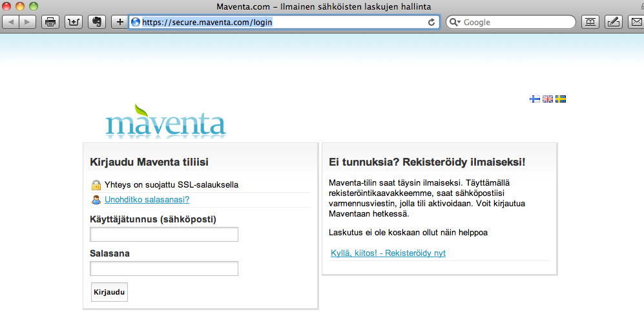
Task: Click the 'Kirjaudu Maventa tiliisi' heading
Action: (x=149, y=162)
